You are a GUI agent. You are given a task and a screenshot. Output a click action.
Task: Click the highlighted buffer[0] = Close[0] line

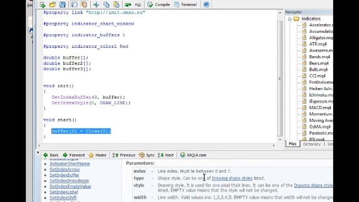(81, 131)
